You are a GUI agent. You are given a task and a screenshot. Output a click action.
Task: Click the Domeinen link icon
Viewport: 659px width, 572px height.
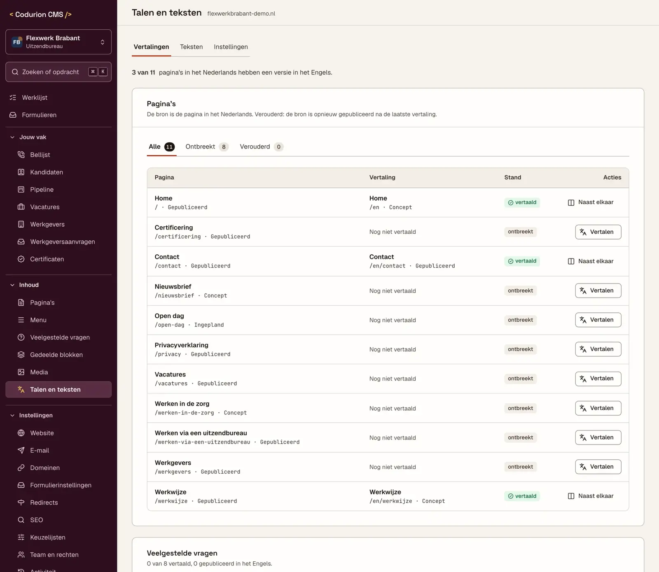21,467
